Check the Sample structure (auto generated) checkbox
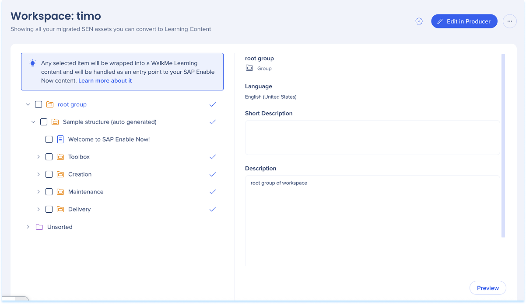This screenshot has height=304, width=526. [44, 122]
